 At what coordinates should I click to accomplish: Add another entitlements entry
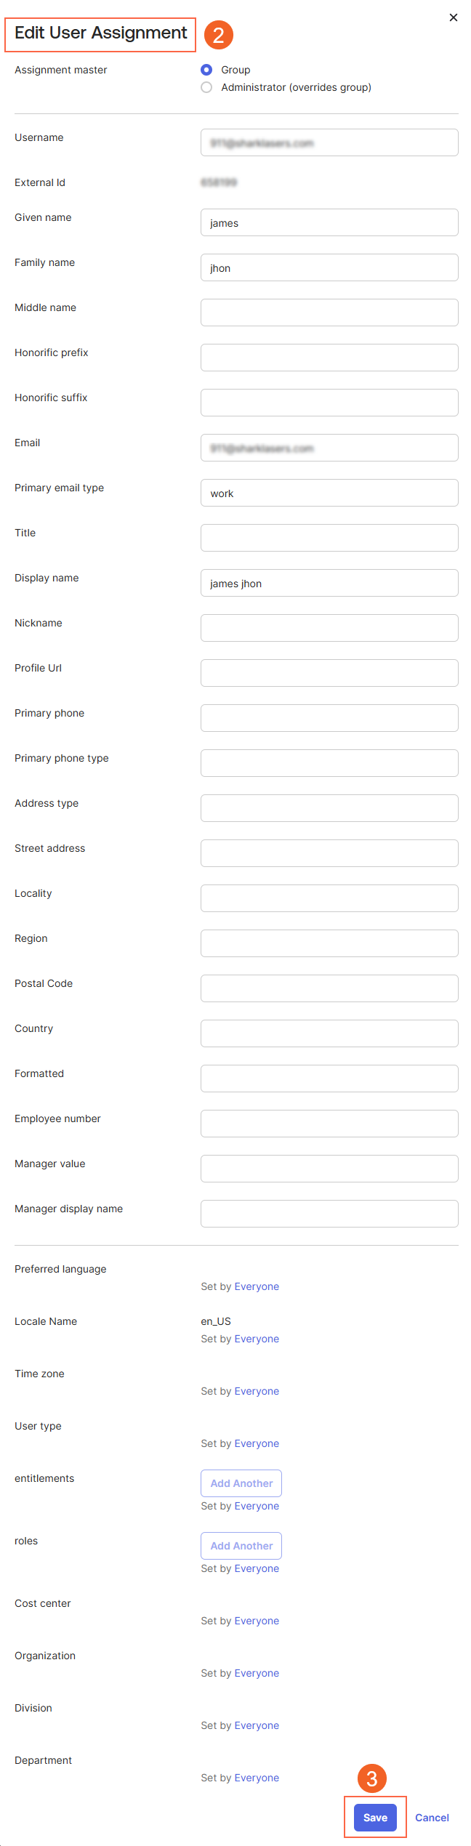[x=241, y=1483]
